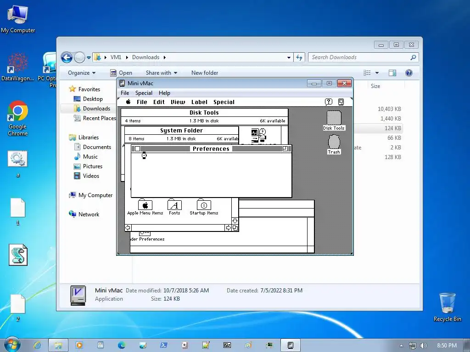Open the view options dropdown arrow
Screen dimensions: 470x352
click(377, 73)
